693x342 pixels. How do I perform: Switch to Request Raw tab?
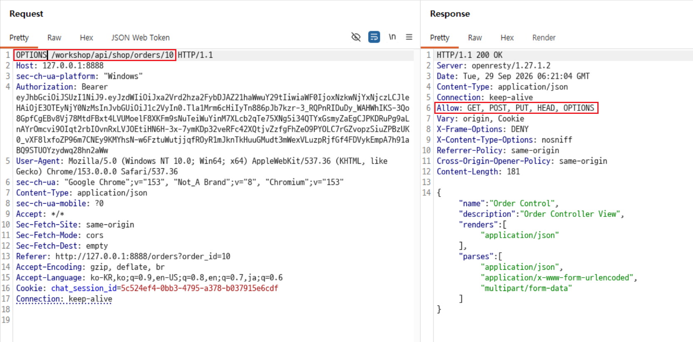pyautogui.click(x=54, y=38)
